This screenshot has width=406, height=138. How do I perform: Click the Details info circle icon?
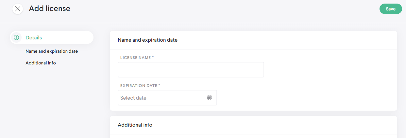16,37
